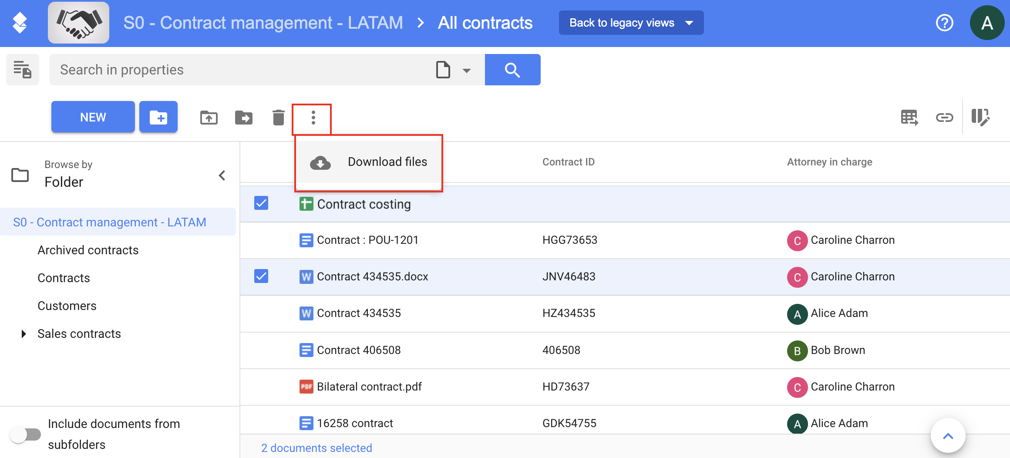Click contract ID JNV46483 cell
1010x458 pixels.
tap(569, 276)
